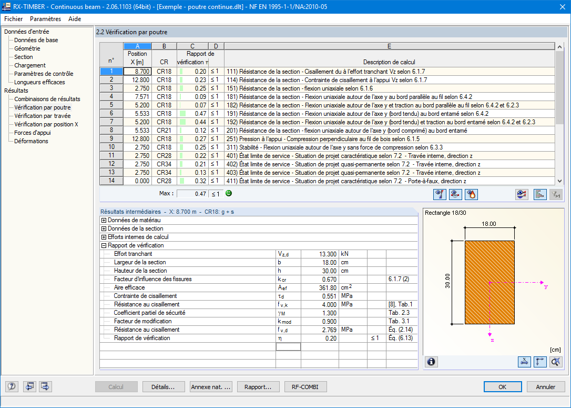This screenshot has width=571, height=408.
Task: Collapse Rapport de vérification node
Action: pyautogui.click(x=104, y=245)
